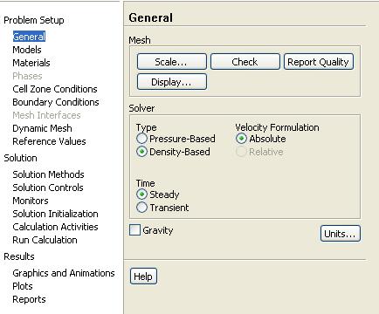Open the Reports page
Viewport: 379px width, 314px height.
(x=29, y=299)
